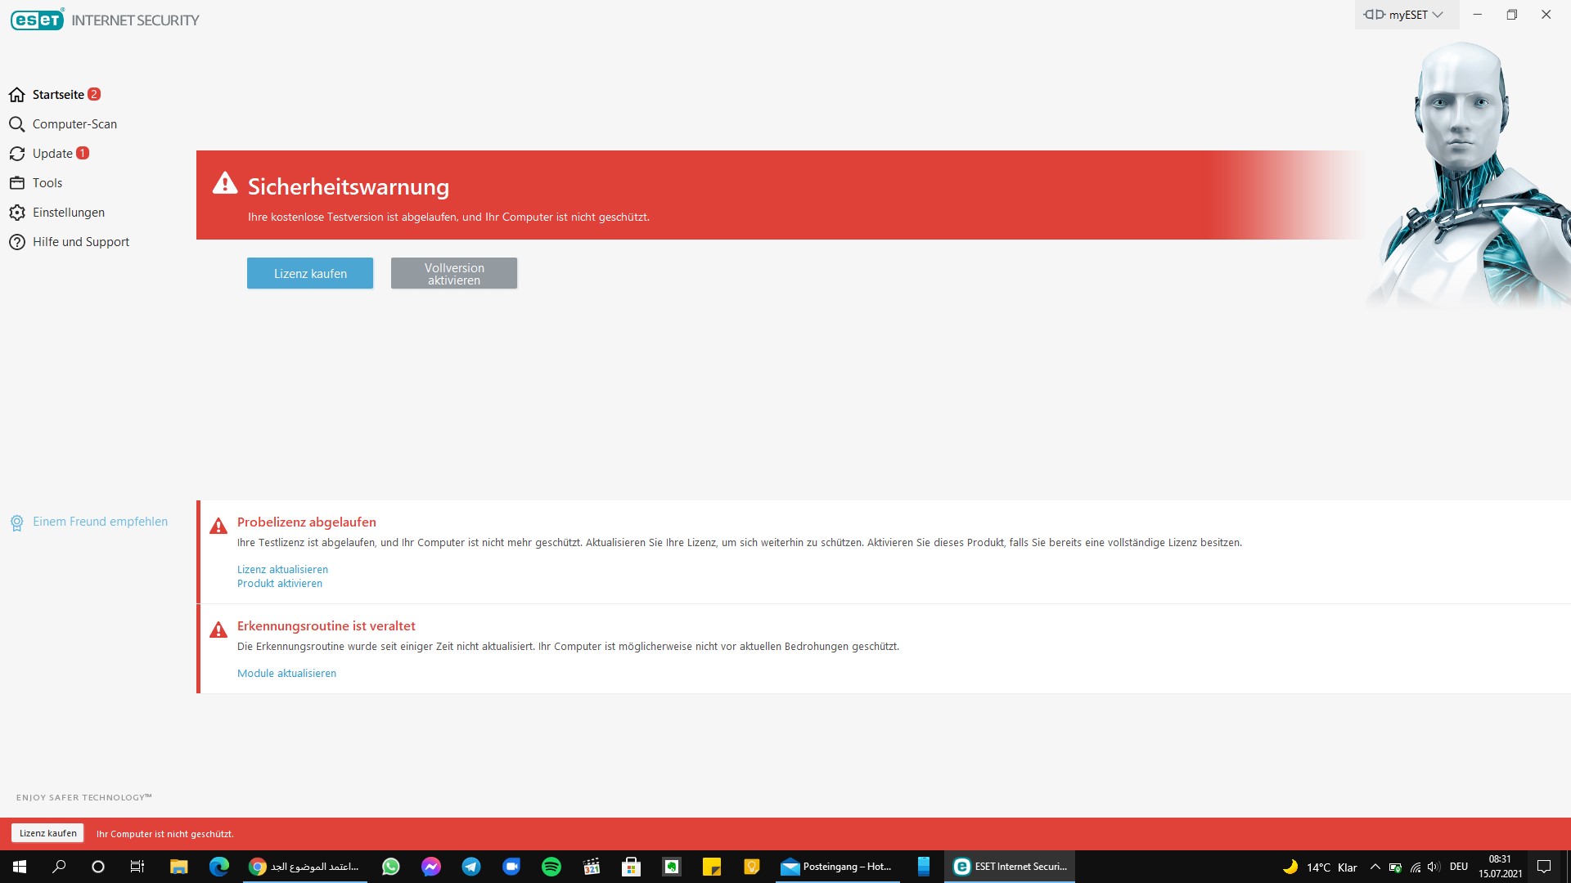Click the taskbar search icon
Viewport: 1571px width, 883px height.
pyautogui.click(x=59, y=867)
